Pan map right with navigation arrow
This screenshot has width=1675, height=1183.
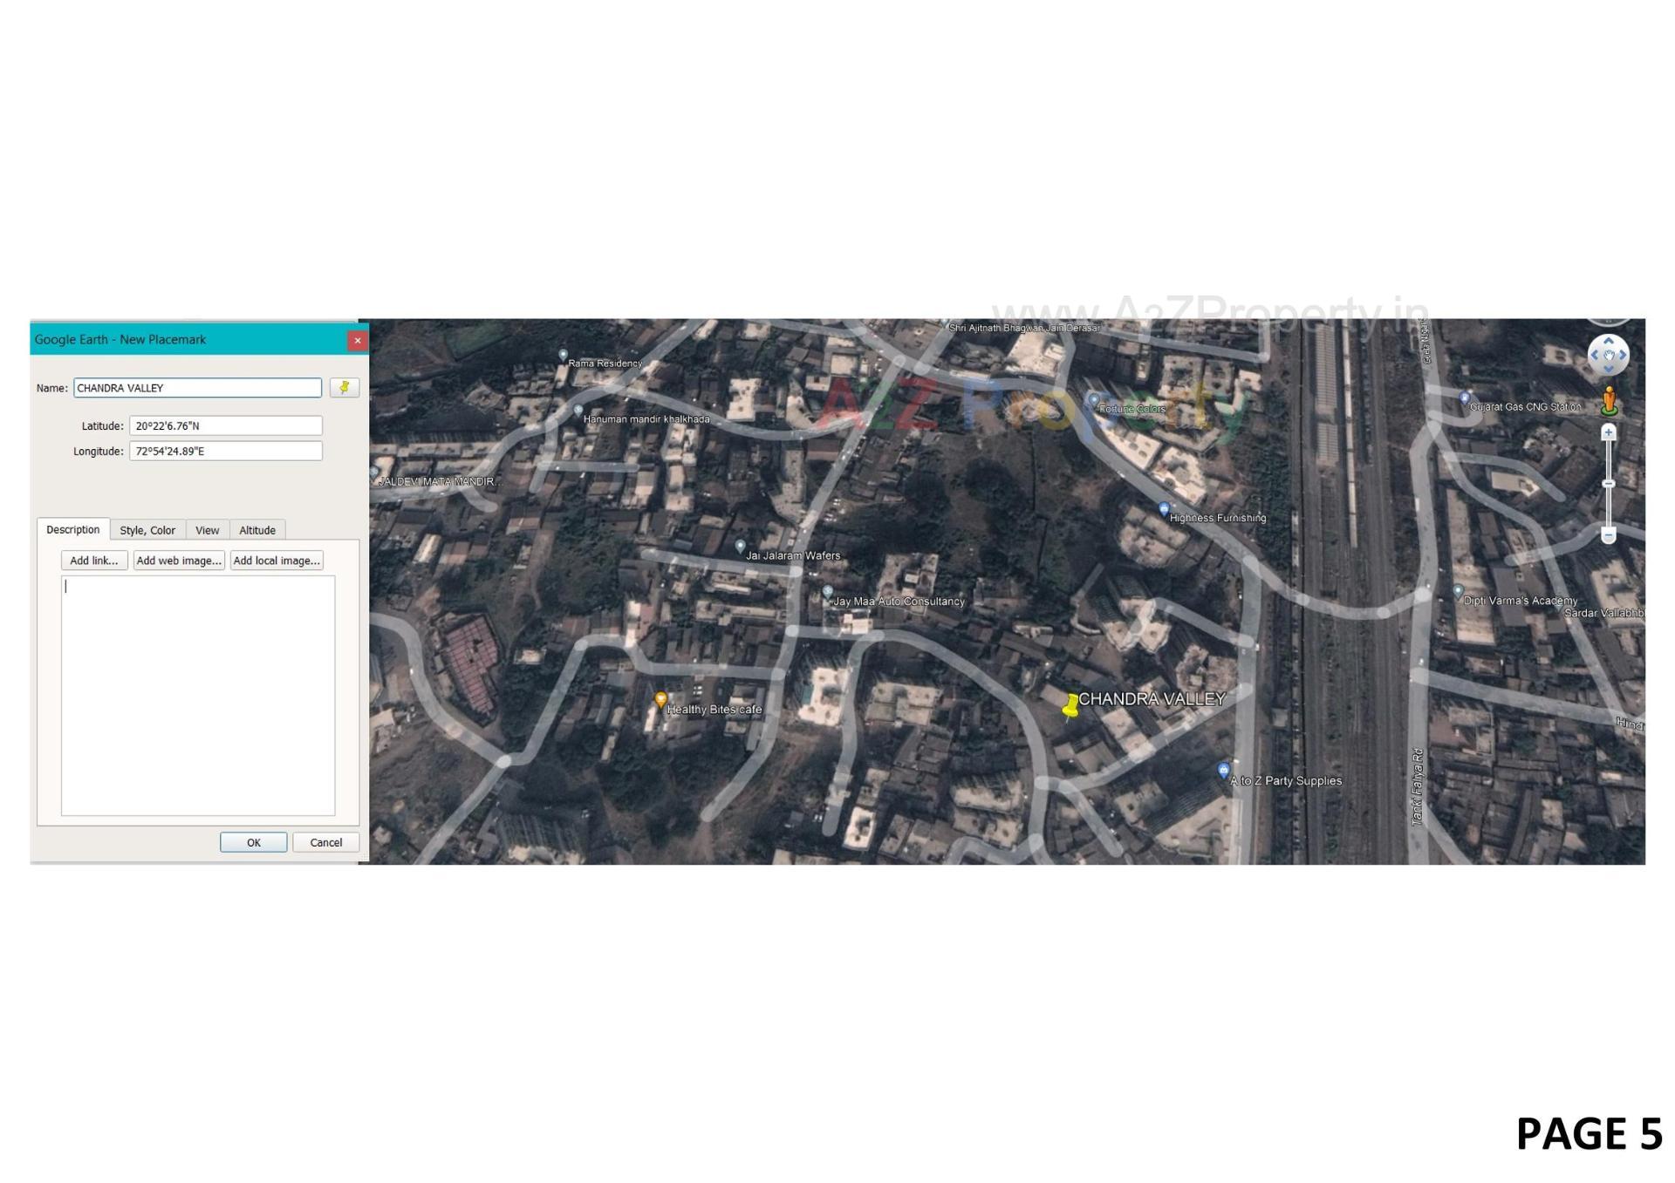coord(1623,356)
